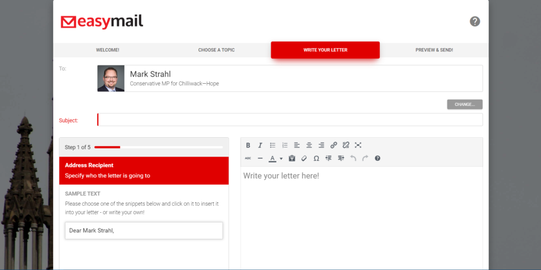
Task: Enter fullscreen editor mode
Action: tap(358, 145)
